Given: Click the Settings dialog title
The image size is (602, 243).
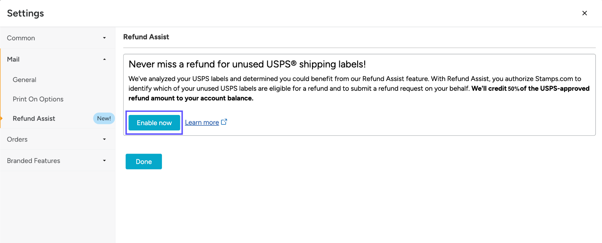Looking at the screenshot, I should coord(26,13).
